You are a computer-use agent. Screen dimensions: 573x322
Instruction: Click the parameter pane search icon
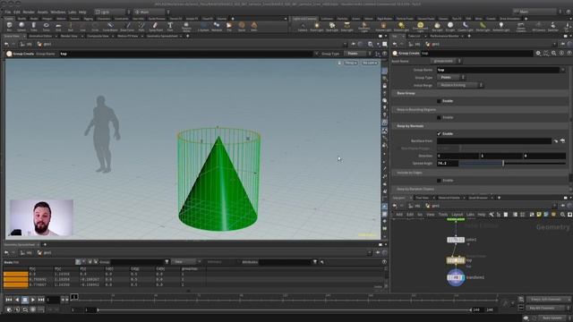553,54
